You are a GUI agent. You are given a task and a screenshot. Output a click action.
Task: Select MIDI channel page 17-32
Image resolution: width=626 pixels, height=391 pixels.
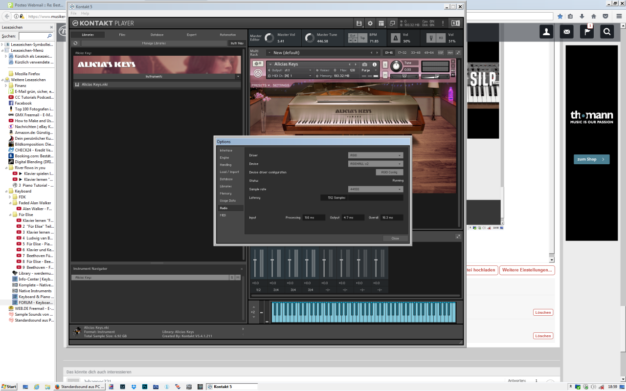pyautogui.click(x=402, y=52)
